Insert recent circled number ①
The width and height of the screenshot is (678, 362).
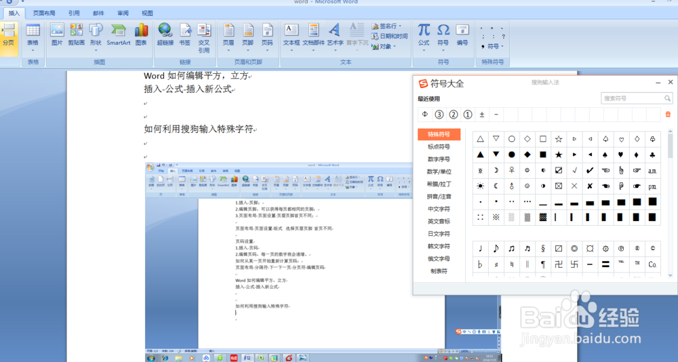coord(467,114)
